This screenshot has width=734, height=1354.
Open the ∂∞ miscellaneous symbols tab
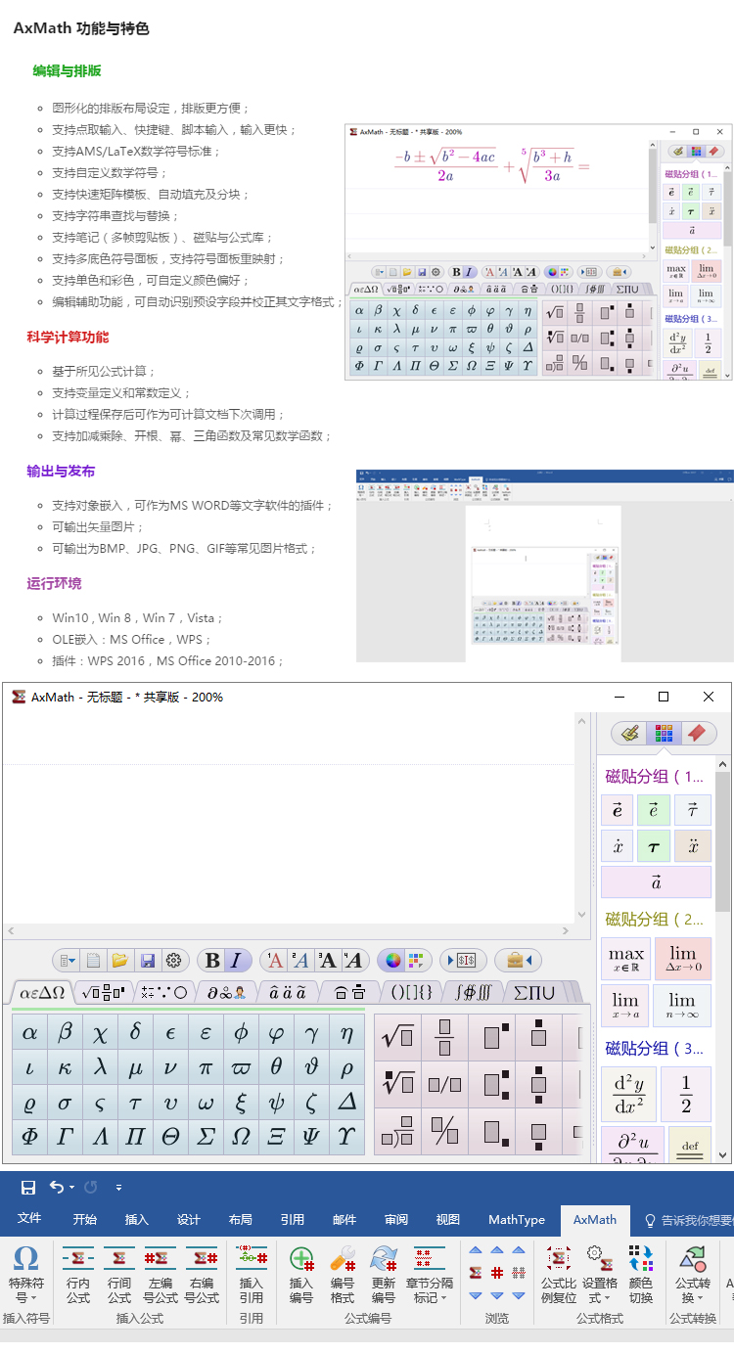pyautogui.click(x=226, y=992)
